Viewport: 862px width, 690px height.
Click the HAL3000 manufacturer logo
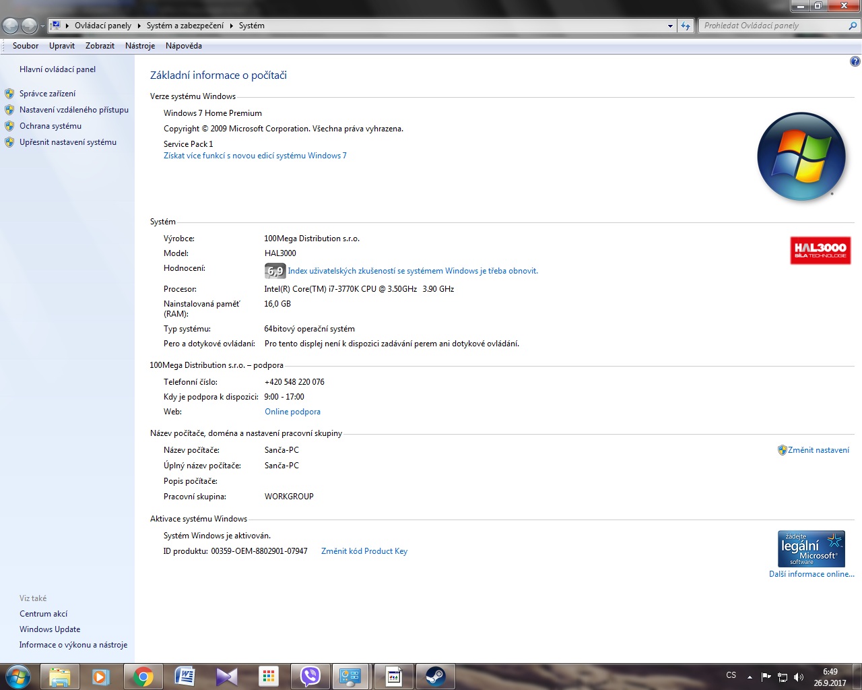[x=820, y=250]
